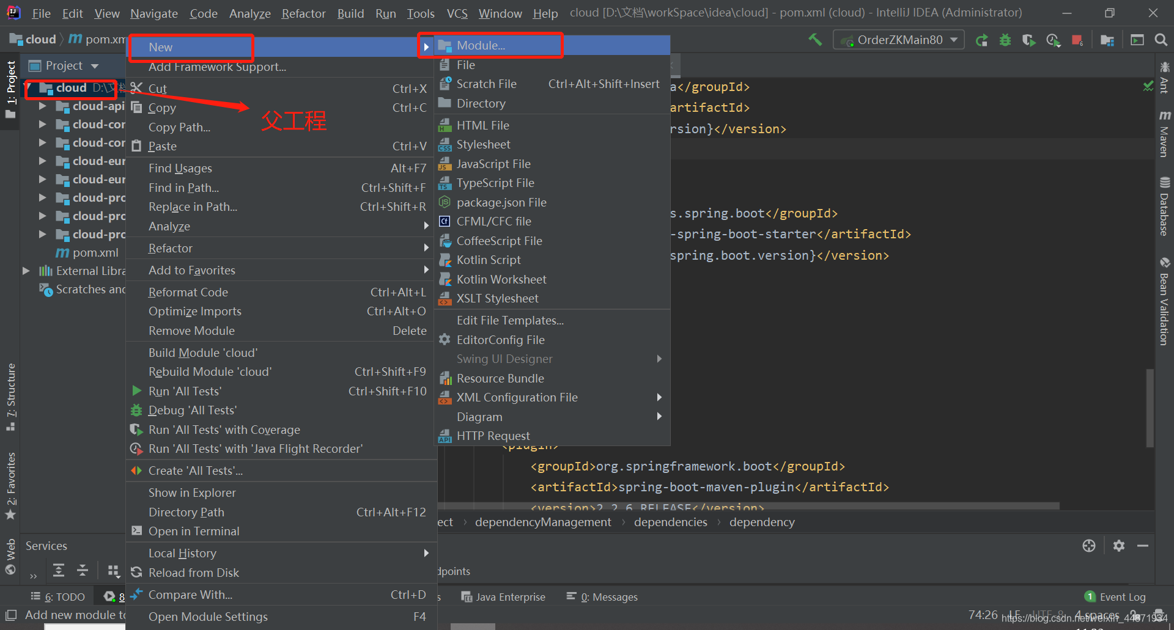Open the Web tool window tab

coord(10,556)
